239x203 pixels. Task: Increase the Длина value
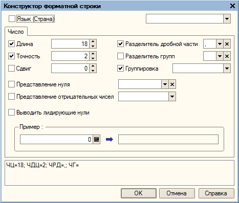click(93, 41)
